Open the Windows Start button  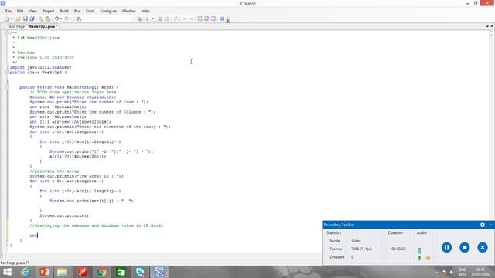[x=7, y=272]
